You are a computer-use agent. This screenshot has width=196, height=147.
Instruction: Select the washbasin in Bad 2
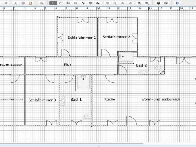pyautogui.click(x=143, y=72)
